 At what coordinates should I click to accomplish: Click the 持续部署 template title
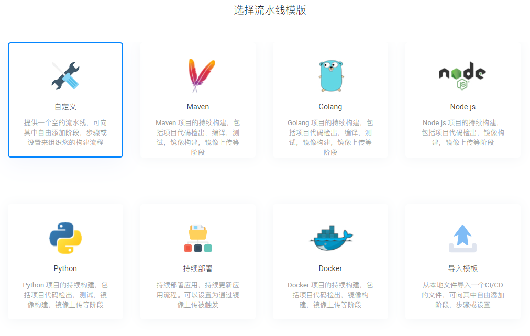coord(198,268)
